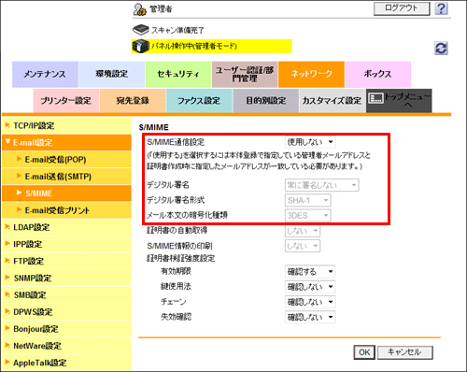Click the OK button

[364, 352]
